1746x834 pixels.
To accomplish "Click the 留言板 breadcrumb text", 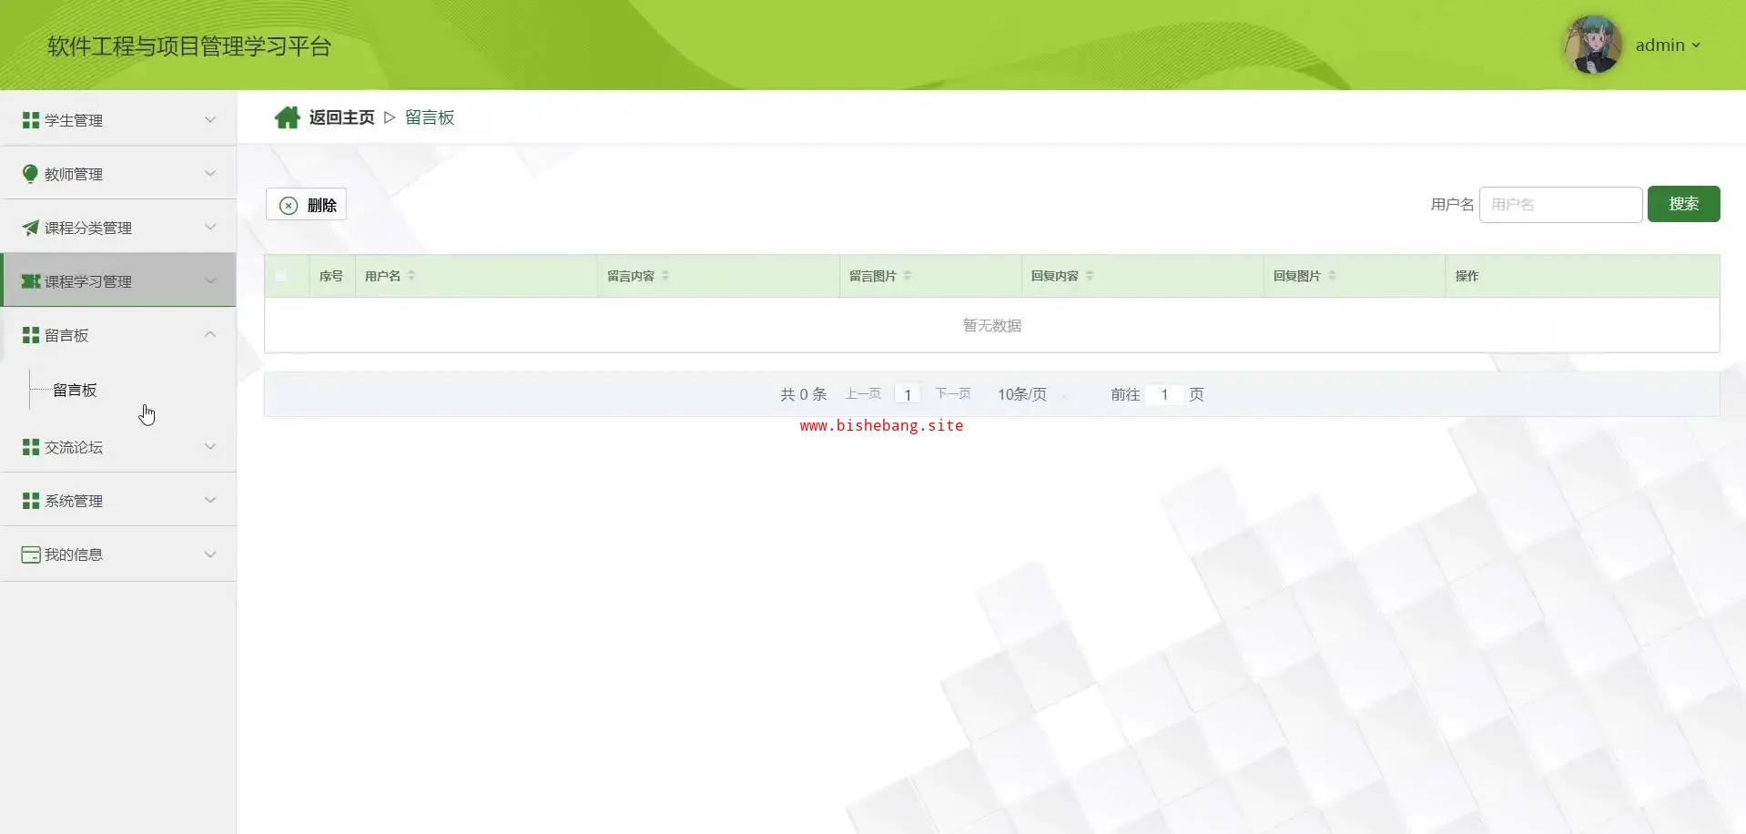I will [x=430, y=117].
